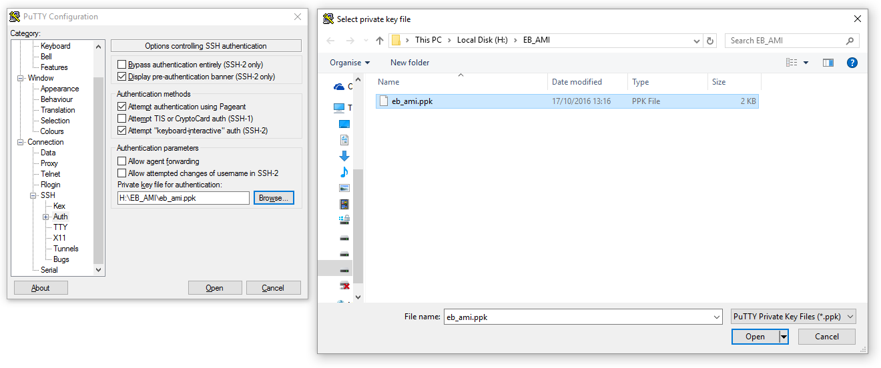Uncheck Display pre-authentication banner
This screenshot has height=368, width=881.
pos(121,77)
